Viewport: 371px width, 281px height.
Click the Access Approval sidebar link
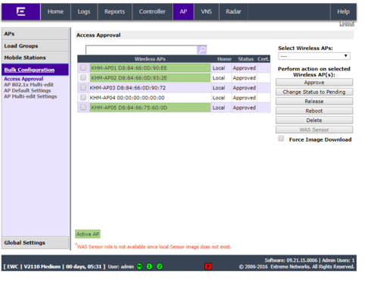(x=23, y=79)
